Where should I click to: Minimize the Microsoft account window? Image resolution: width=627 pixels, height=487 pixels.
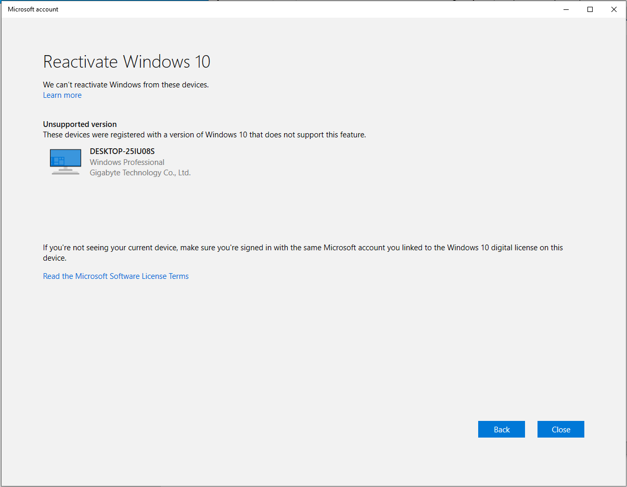pyautogui.click(x=566, y=9)
